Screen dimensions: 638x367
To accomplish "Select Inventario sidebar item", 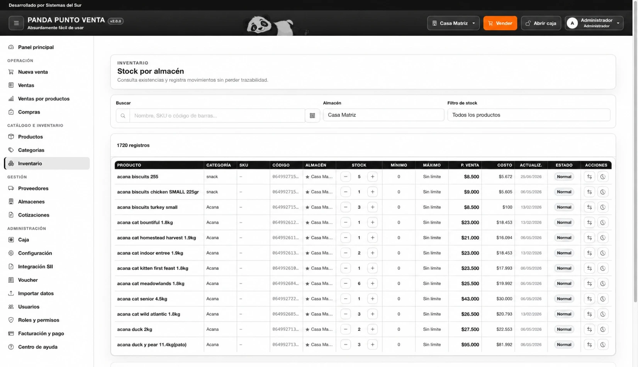I will click(x=47, y=163).
